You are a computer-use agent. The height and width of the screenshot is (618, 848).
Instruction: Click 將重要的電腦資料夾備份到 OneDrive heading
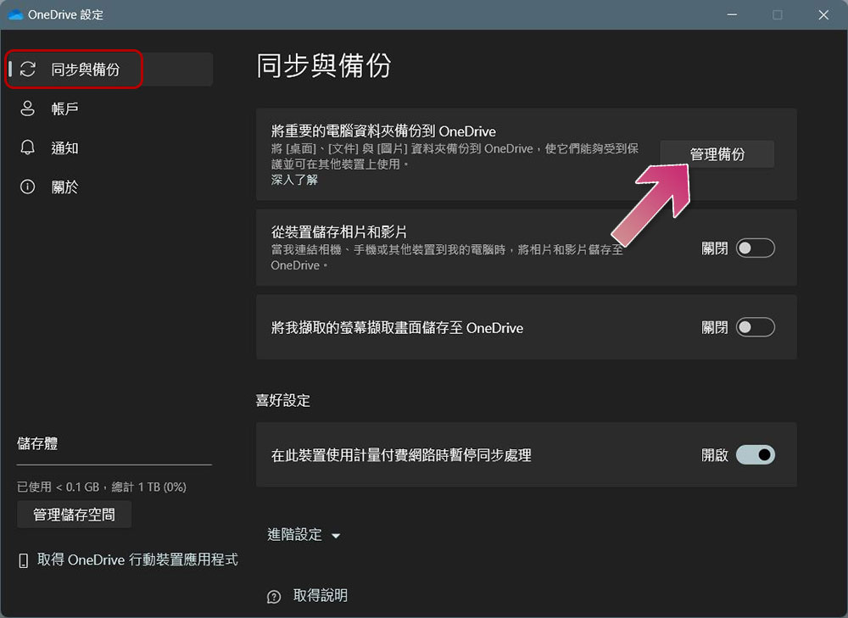[383, 131]
